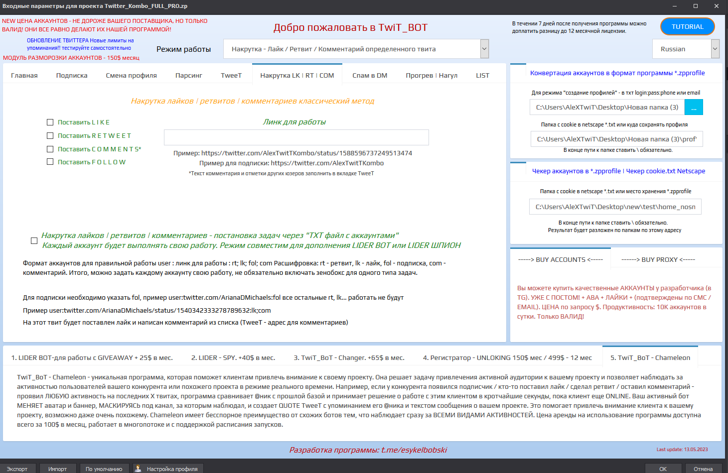Browse folder with the blue ellipsis button
The width and height of the screenshot is (728, 473).
pyautogui.click(x=694, y=108)
